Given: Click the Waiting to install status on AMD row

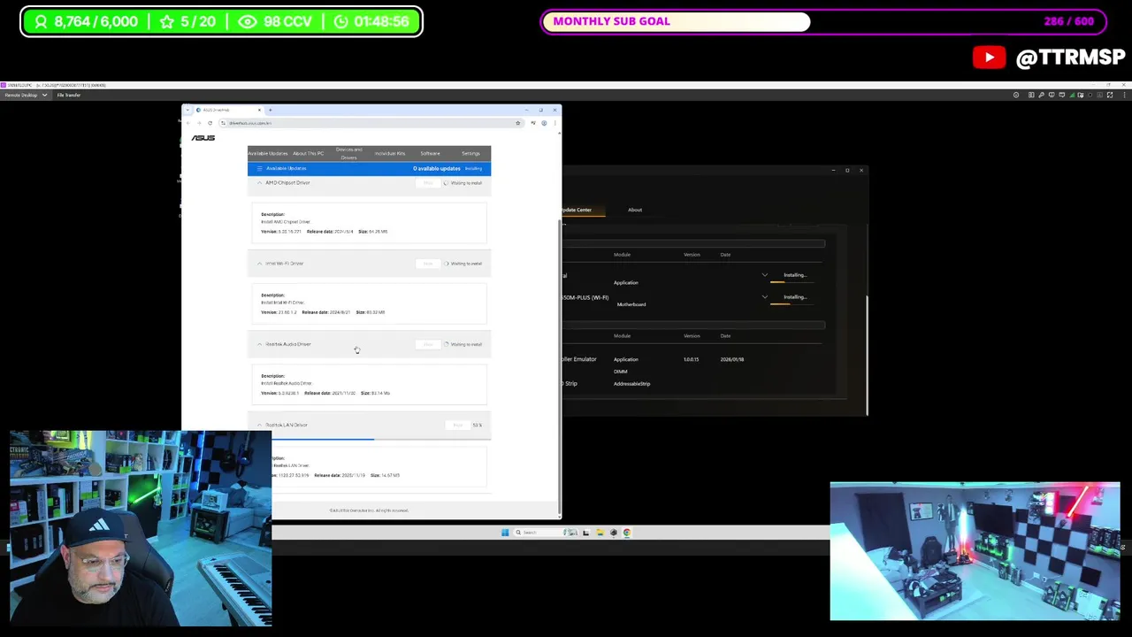Looking at the screenshot, I should [463, 183].
